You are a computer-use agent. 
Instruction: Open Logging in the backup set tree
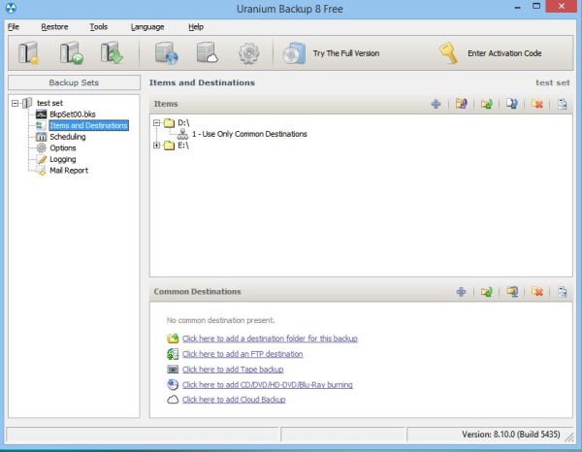click(x=63, y=159)
